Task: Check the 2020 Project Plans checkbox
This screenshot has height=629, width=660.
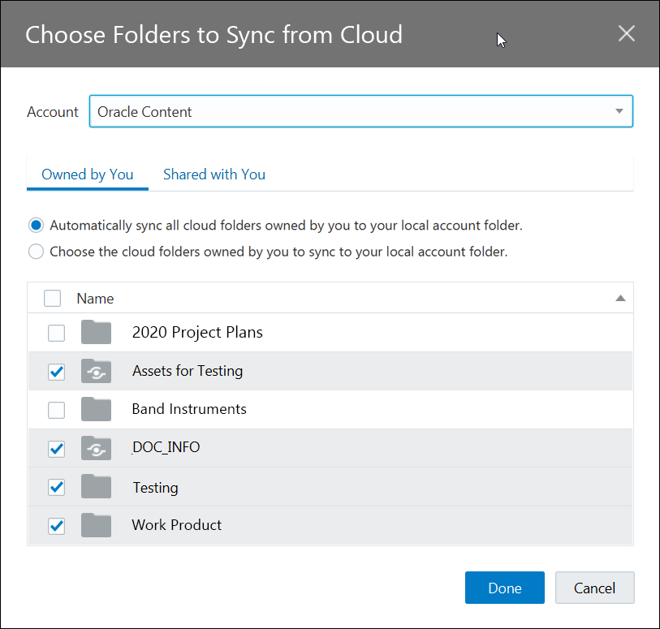Action: pos(56,333)
